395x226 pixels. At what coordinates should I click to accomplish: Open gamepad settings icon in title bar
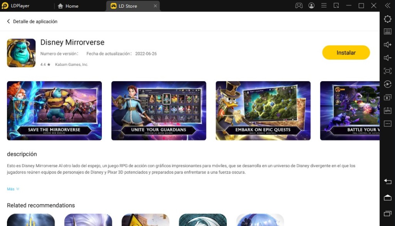pyautogui.click(x=299, y=5)
